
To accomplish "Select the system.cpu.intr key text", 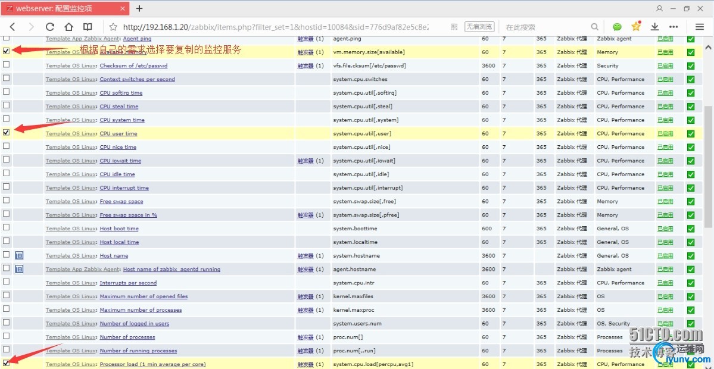I will pos(353,283).
